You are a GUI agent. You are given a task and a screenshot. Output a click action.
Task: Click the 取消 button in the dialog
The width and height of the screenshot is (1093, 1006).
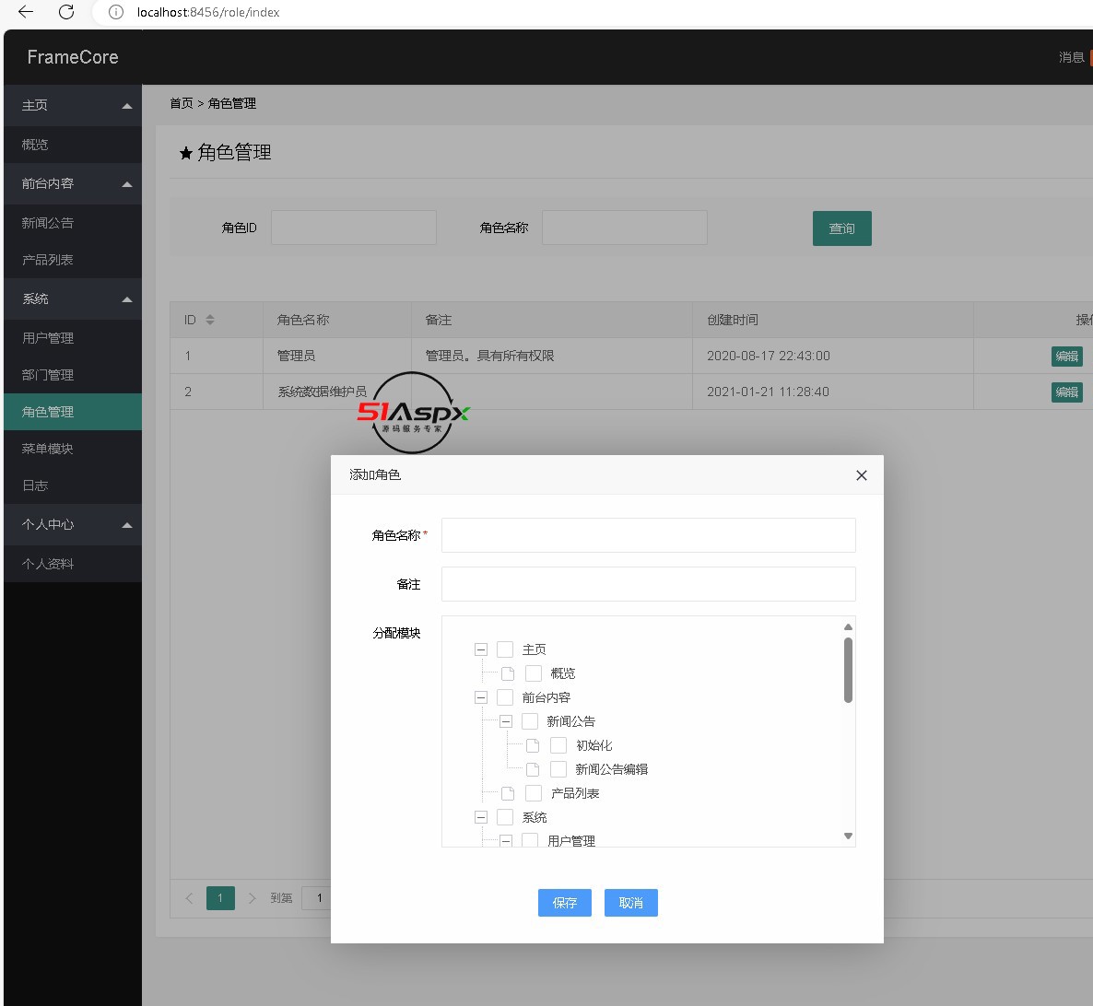point(631,903)
